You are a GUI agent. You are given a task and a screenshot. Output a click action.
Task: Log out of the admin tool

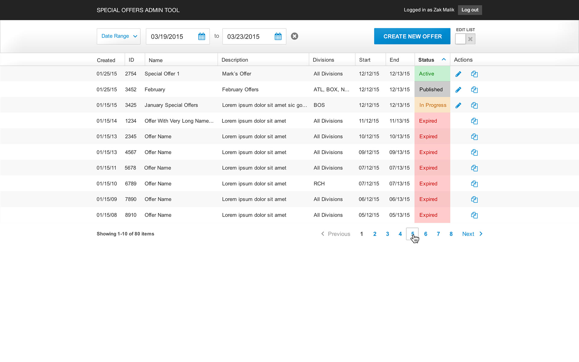pos(470,10)
